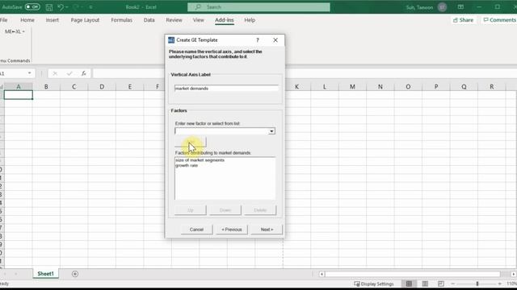Open the Ribbon Display Options icon
The height and width of the screenshot is (290, 517).
(460, 7)
